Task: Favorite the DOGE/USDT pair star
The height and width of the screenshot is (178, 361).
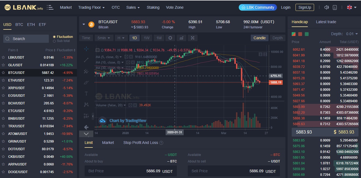Action: pyautogui.click(x=3, y=172)
